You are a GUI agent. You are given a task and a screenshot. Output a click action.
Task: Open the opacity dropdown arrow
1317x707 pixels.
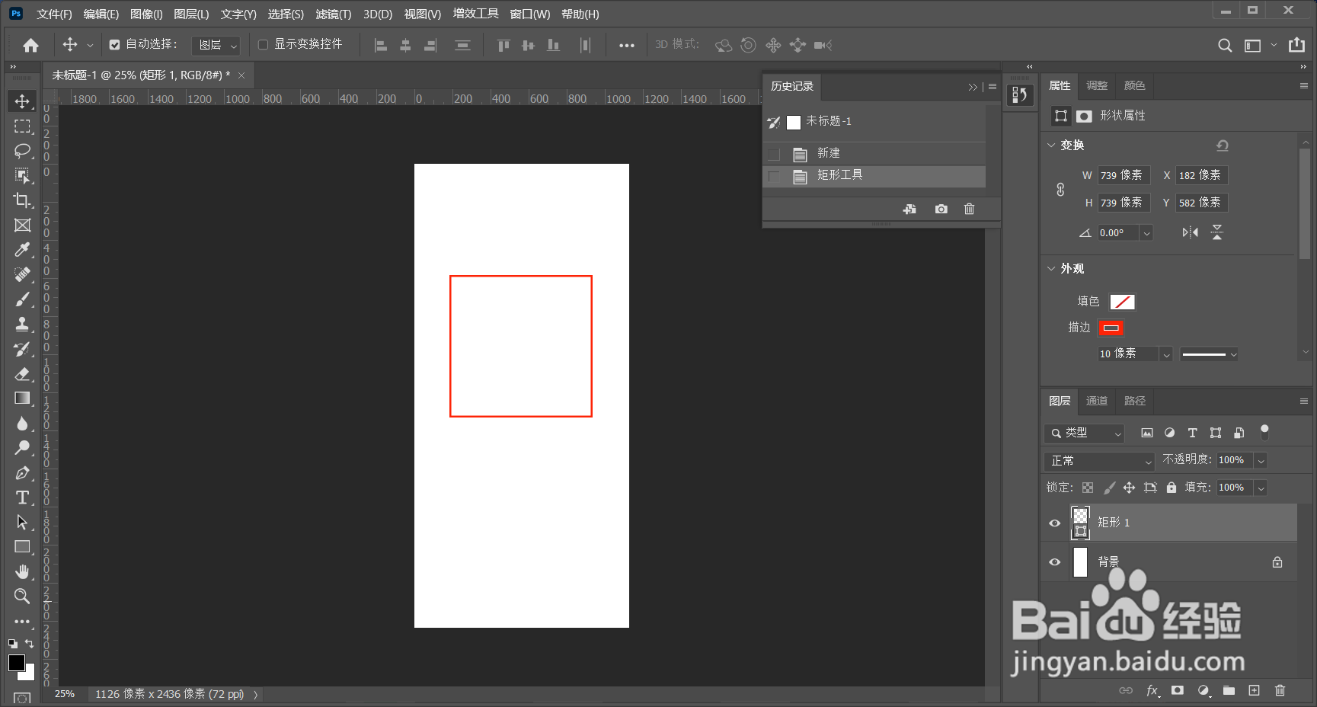tap(1261, 461)
